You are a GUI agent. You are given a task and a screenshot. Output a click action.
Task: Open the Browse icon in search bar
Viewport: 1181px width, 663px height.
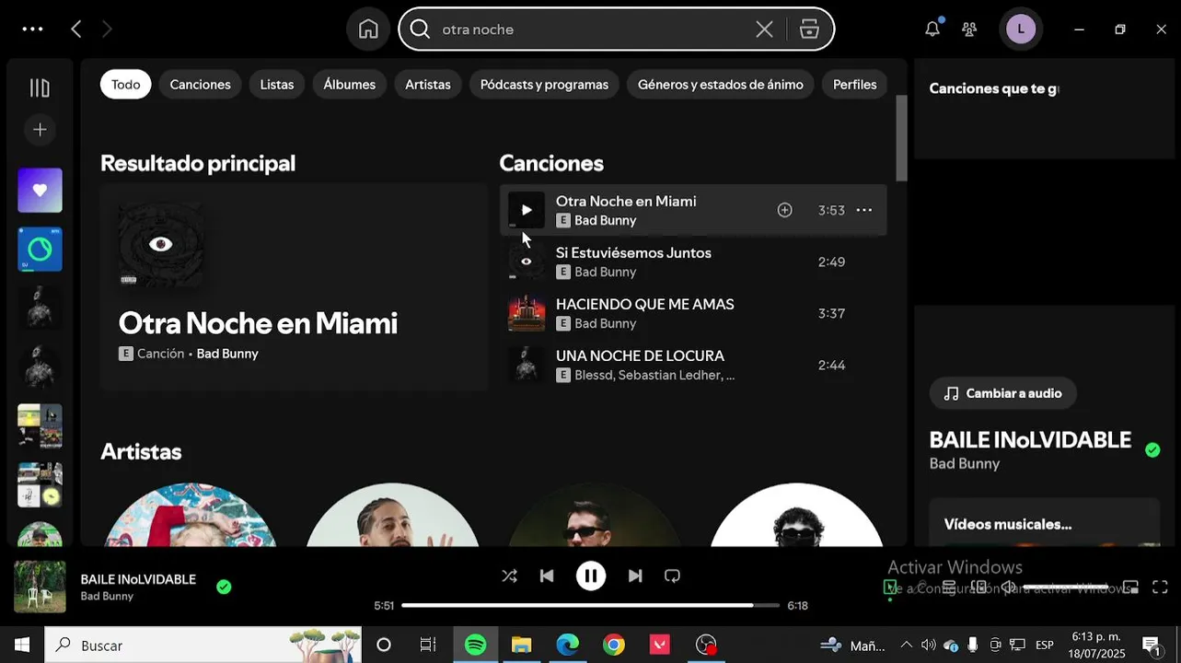(x=809, y=29)
